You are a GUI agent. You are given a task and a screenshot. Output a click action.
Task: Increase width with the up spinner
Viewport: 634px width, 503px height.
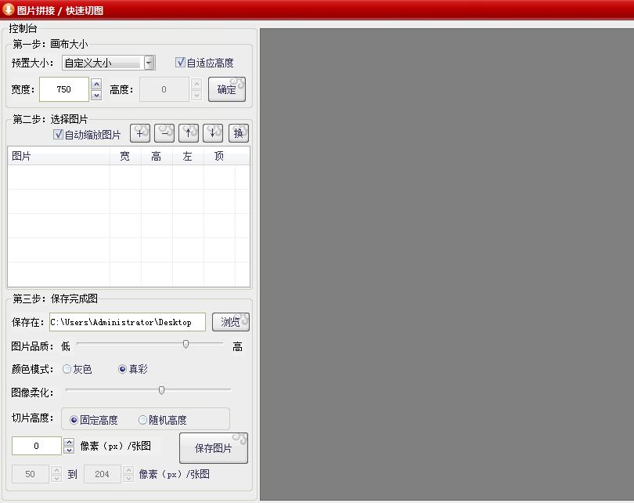(x=96, y=84)
